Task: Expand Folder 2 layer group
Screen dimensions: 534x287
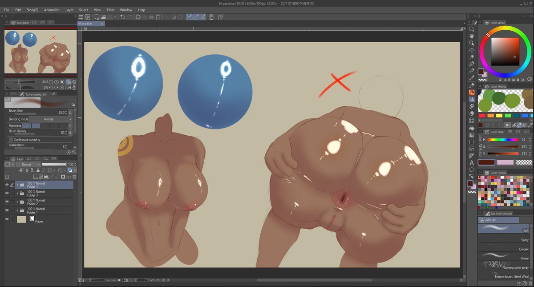Action: 17,202
